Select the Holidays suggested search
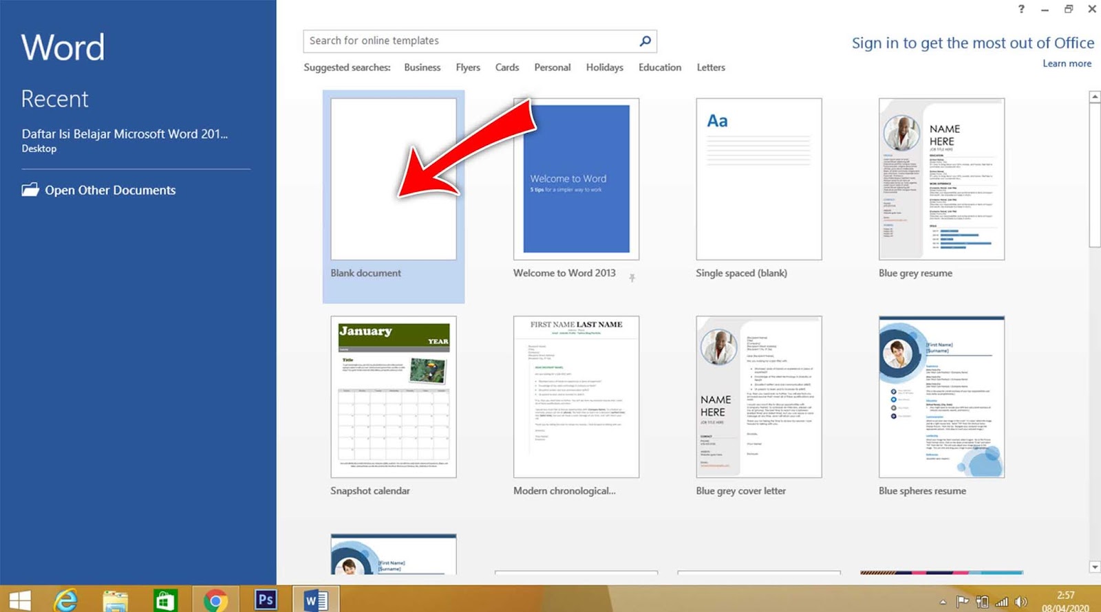 coord(605,67)
